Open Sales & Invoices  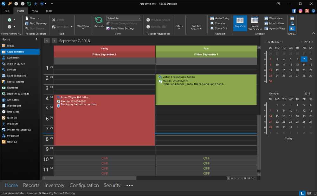point(20,76)
